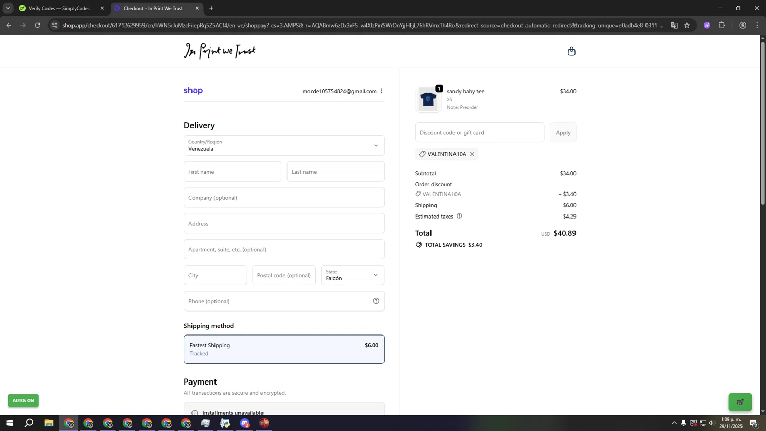Reload the current page
The height and width of the screenshot is (431, 766).
(x=37, y=25)
